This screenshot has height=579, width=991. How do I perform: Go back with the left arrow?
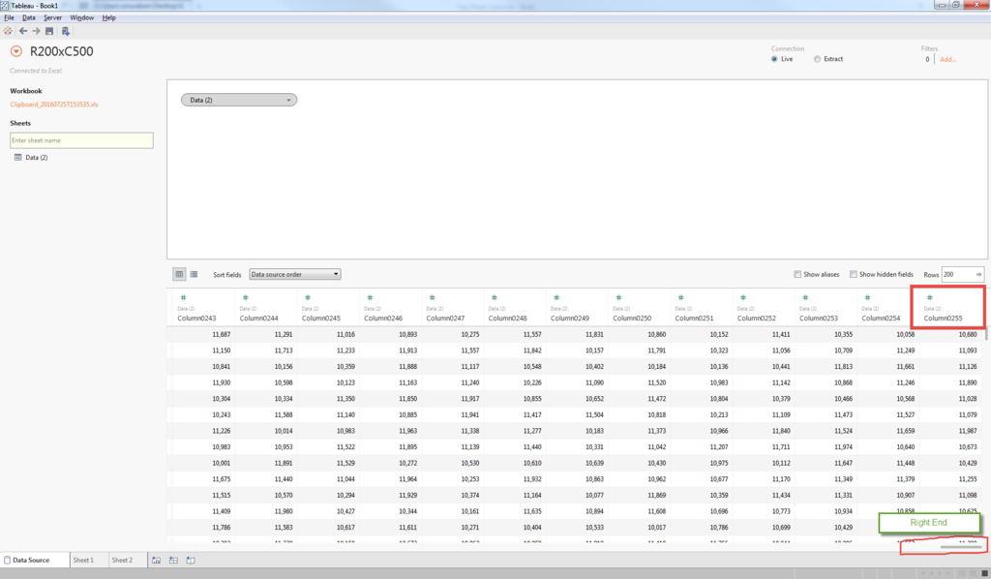[x=23, y=31]
